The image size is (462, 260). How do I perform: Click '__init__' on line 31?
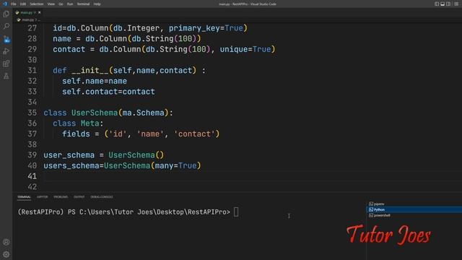(x=90, y=71)
